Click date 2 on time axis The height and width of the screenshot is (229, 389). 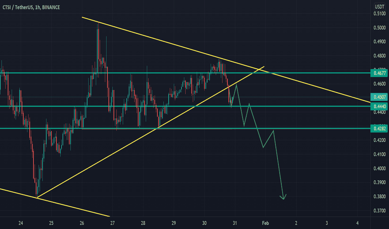296,223
